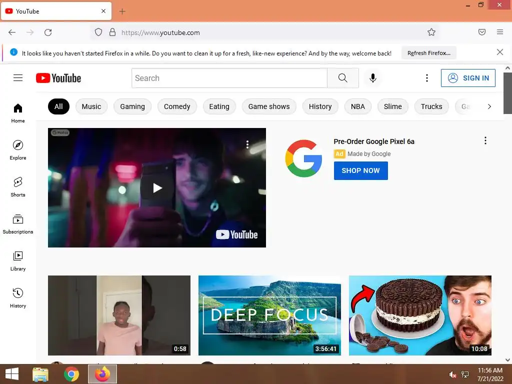Open Firefox application menu
Image resolution: width=512 pixels, height=384 pixels.
click(500, 32)
